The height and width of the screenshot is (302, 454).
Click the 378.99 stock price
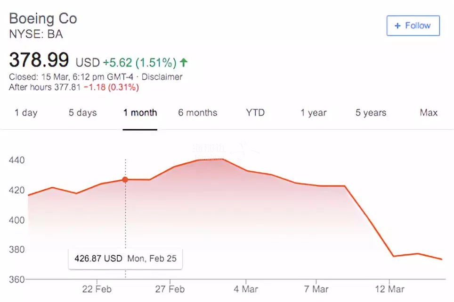pos(39,60)
